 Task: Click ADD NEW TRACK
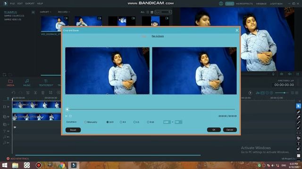[x=18, y=159]
